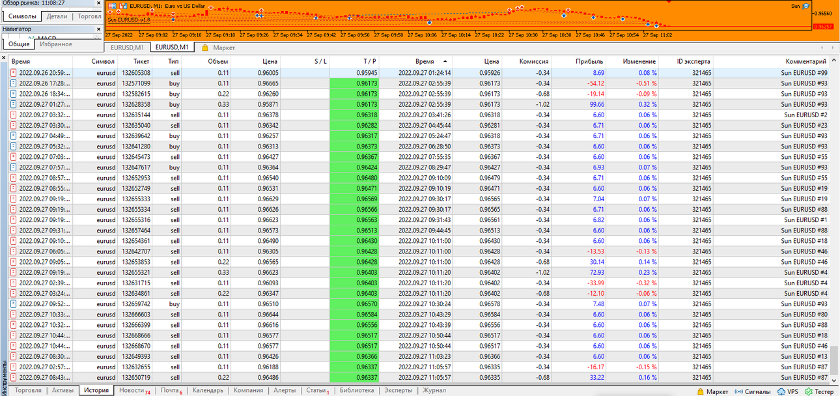The height and width of the screenshot is (396, 840).
Task: Sort by the ID эксперта column header
Action: [x=686, y=61]
